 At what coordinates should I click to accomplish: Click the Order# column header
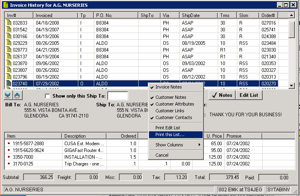[269, 15]
